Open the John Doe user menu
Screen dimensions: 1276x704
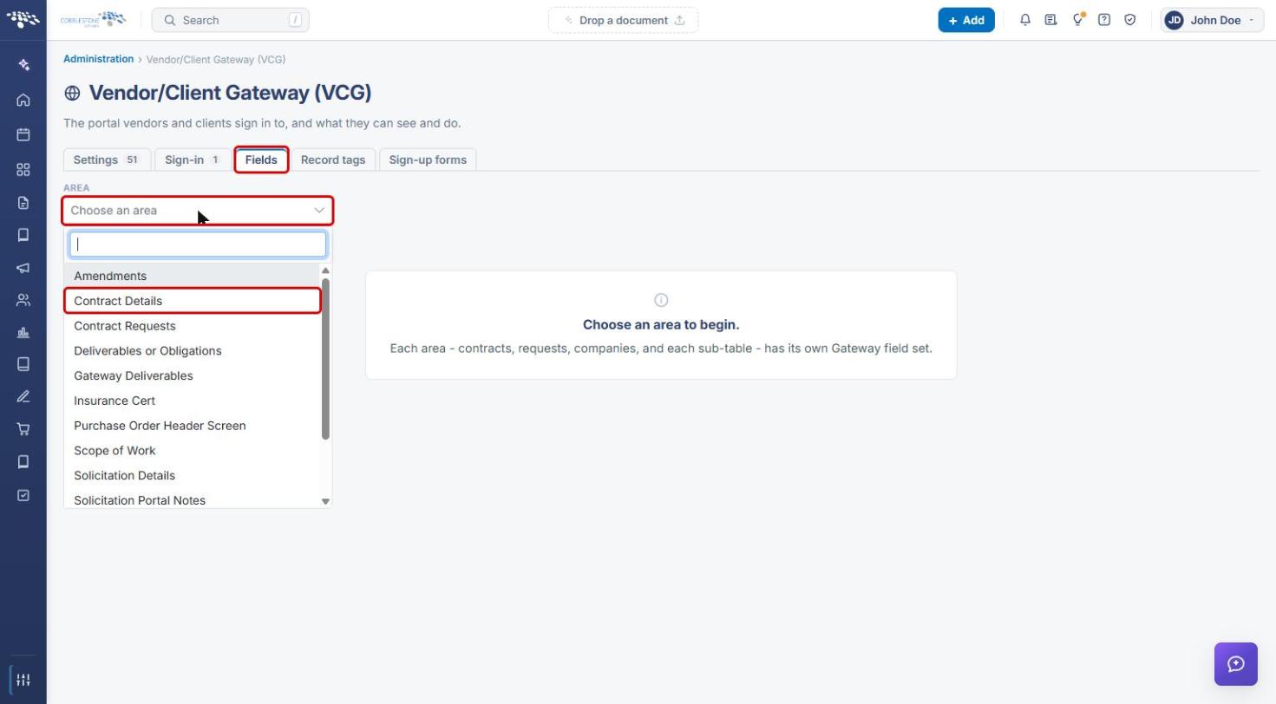point(1212,20)
